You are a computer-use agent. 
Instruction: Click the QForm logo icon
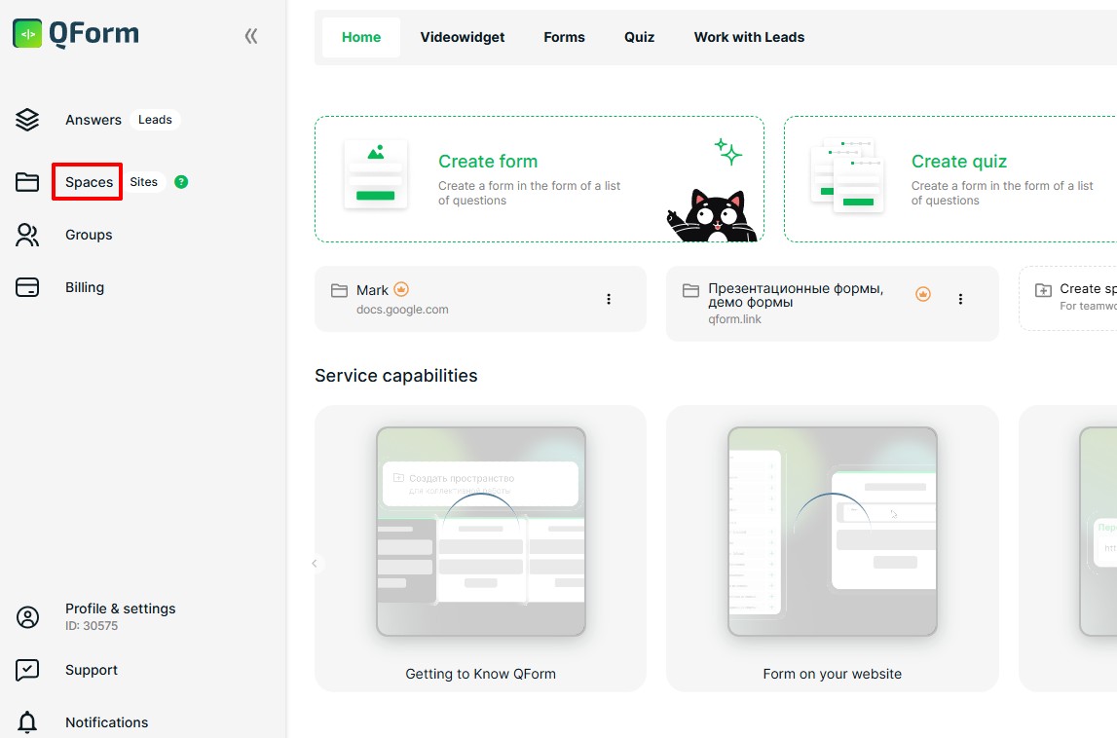(27, 34)
